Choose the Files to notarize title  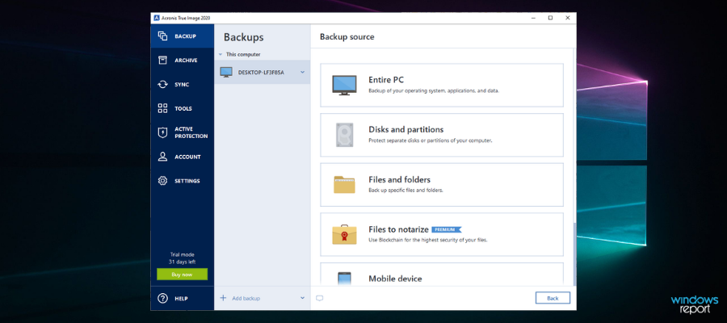(398, 229)
